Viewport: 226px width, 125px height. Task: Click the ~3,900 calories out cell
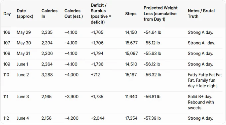71,97
